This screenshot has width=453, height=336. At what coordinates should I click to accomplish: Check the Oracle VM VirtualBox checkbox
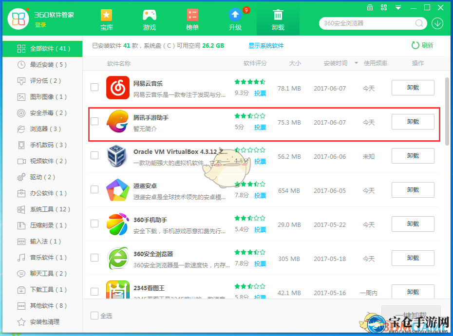(94, 155)
